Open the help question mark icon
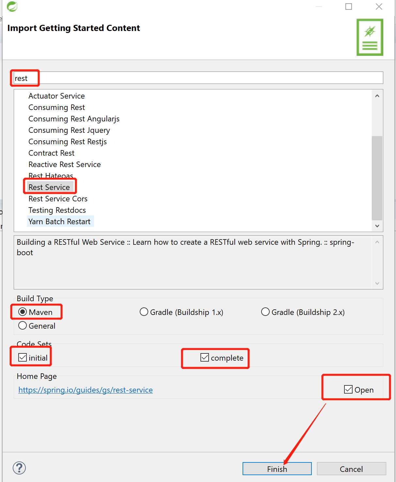This screenshot has height=482, width=396. [x=19, y=468]
